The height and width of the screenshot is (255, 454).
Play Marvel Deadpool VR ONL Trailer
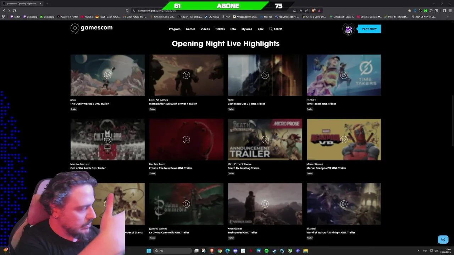344,140
